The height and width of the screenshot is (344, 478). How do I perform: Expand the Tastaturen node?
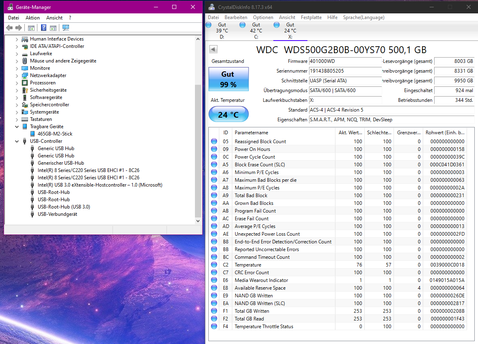click(x=17, y=119)
